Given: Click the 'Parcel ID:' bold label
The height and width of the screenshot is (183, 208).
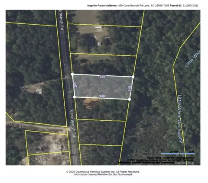Looking at the screenshot, I should 176,6.
